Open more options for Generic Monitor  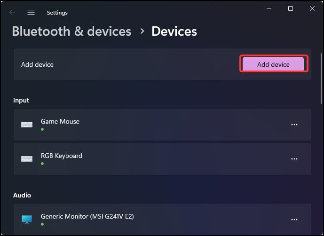pyautogui.click(x=294, y=219)
